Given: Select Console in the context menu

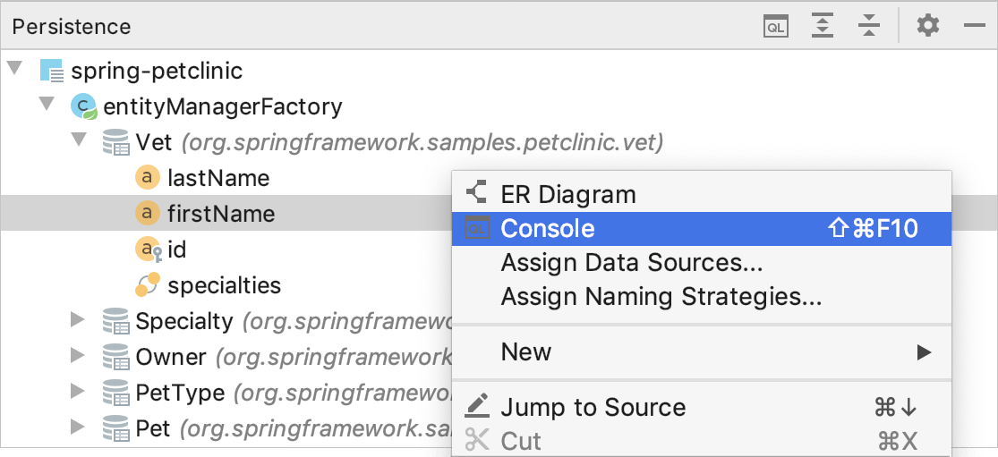Looking at the screenshot, I should click(x=702, y=228).
